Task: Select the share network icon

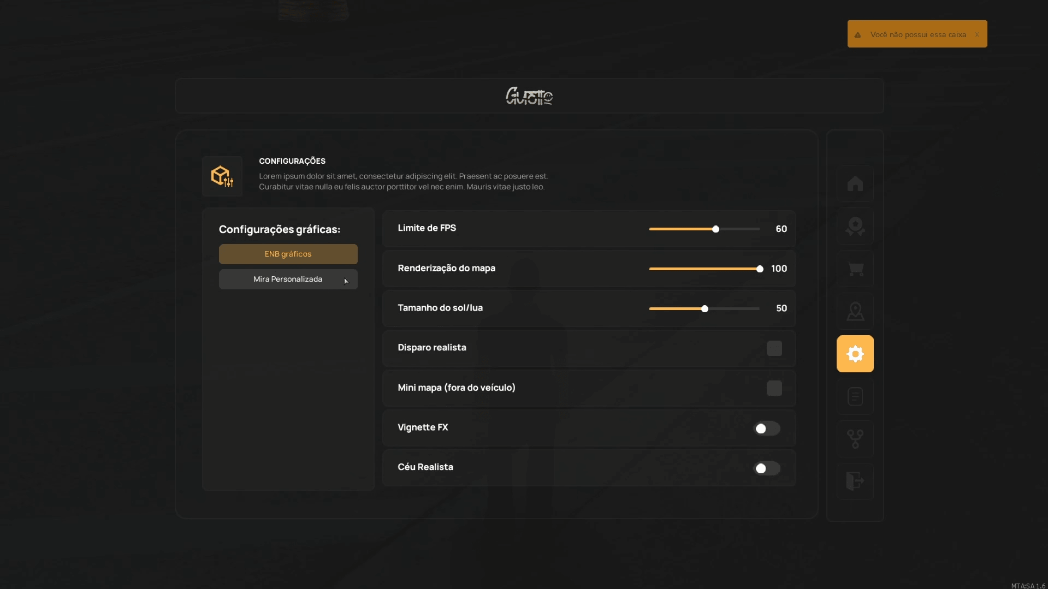Action: (x=855, y=439)
